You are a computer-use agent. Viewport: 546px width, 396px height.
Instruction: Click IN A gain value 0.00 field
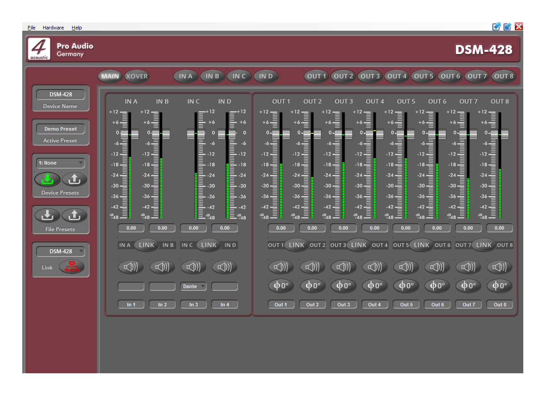(131, 228)
